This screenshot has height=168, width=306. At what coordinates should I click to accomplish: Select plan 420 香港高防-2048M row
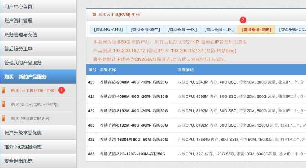click(134, 82)
